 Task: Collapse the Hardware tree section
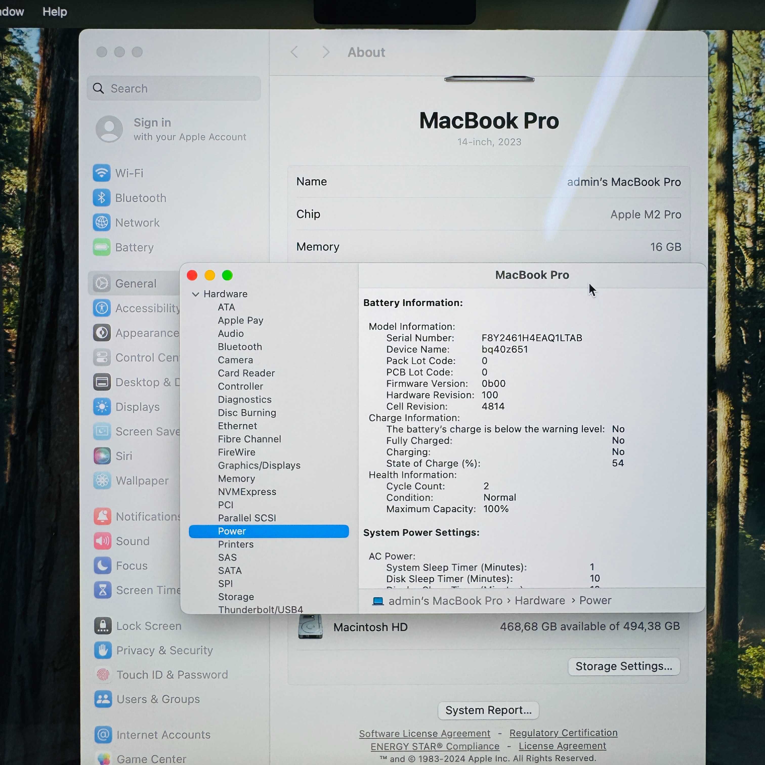196,294
